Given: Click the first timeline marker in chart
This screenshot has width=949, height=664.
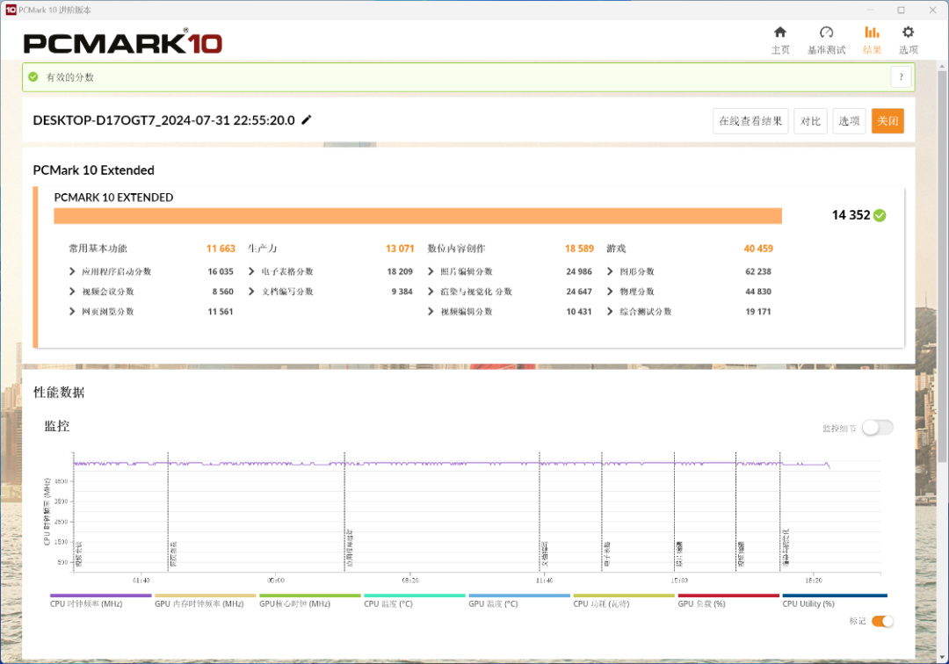Looking at the screenshot, I should click(x=74, y=511).
